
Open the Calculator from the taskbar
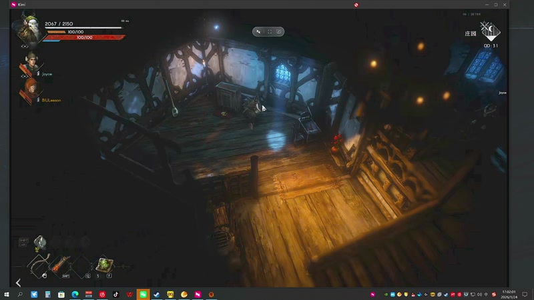pyautogui.click(x=47, y=294)
